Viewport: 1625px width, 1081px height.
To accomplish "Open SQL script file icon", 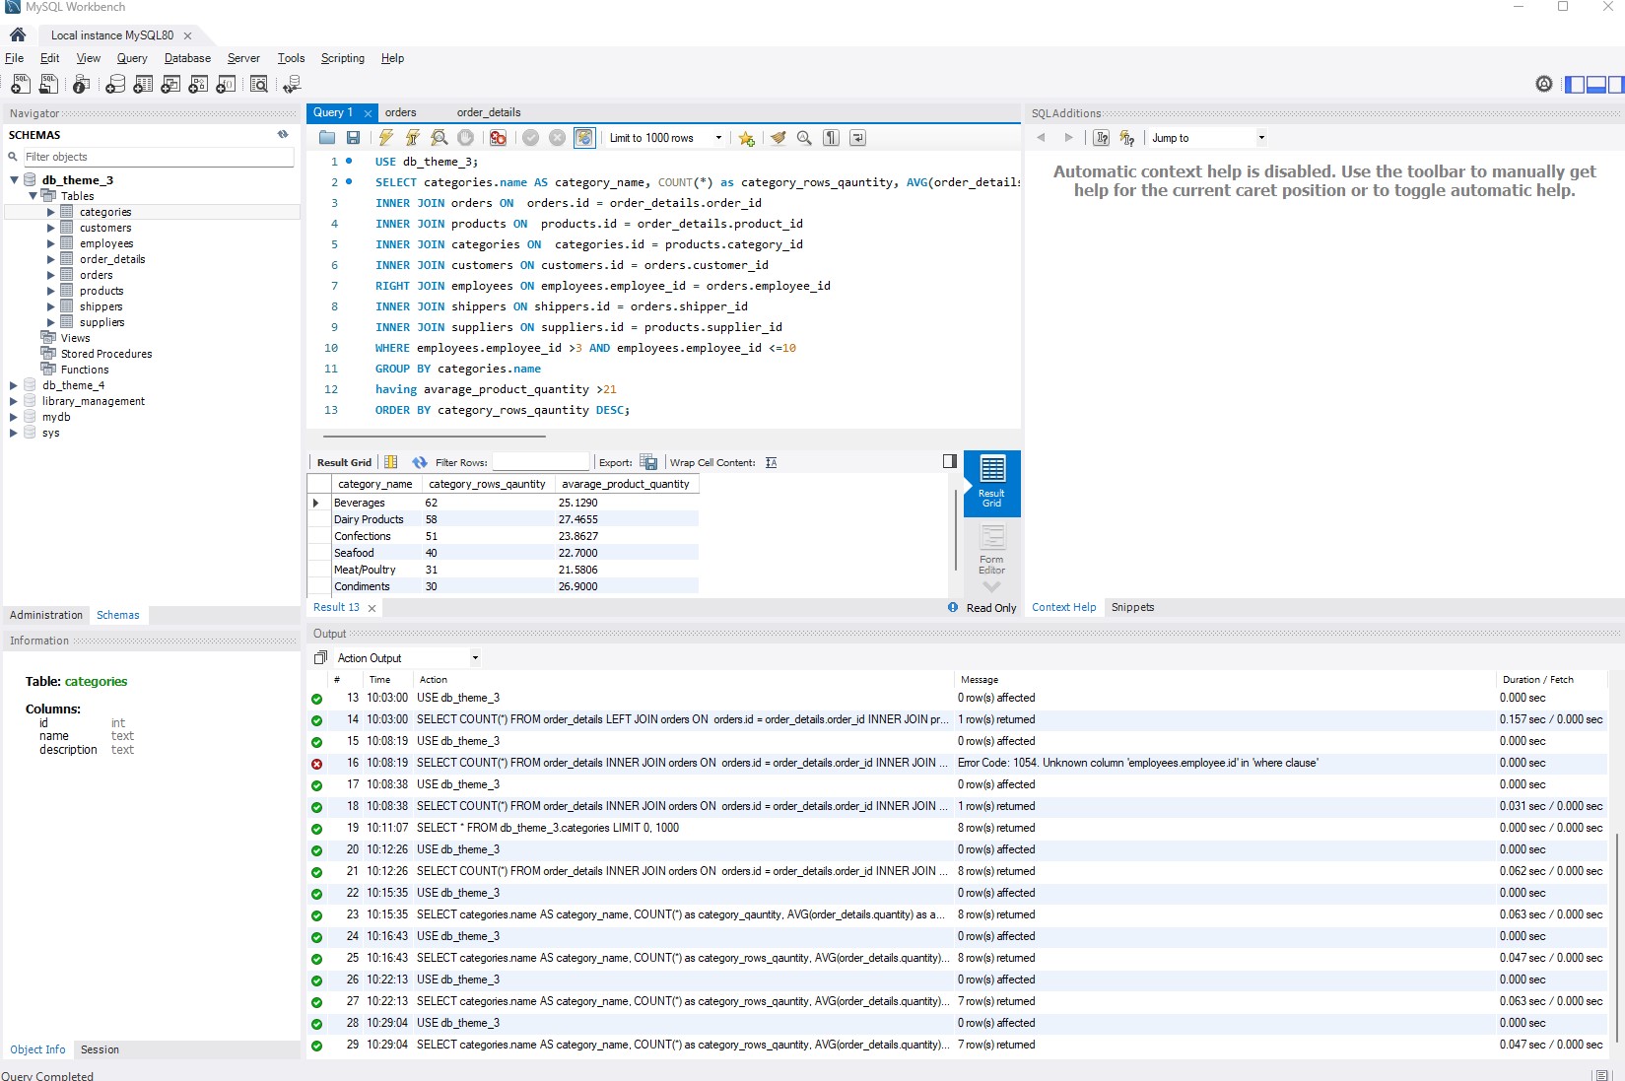I will coord(48,85).
